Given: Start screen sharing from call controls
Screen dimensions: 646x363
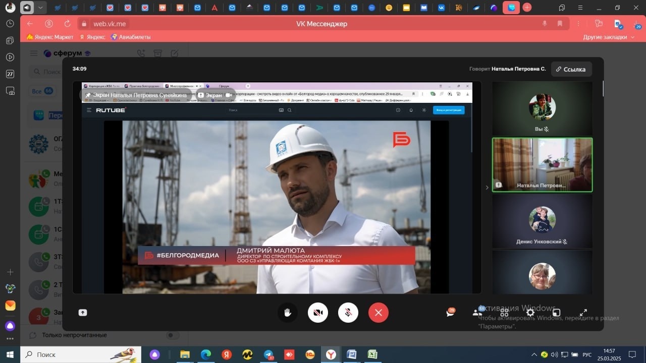Looking at the screenshot, I should (83, 313).
